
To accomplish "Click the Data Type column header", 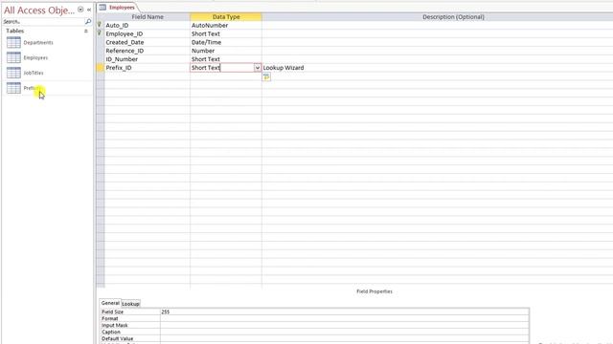I will click(x=226, y=17).
